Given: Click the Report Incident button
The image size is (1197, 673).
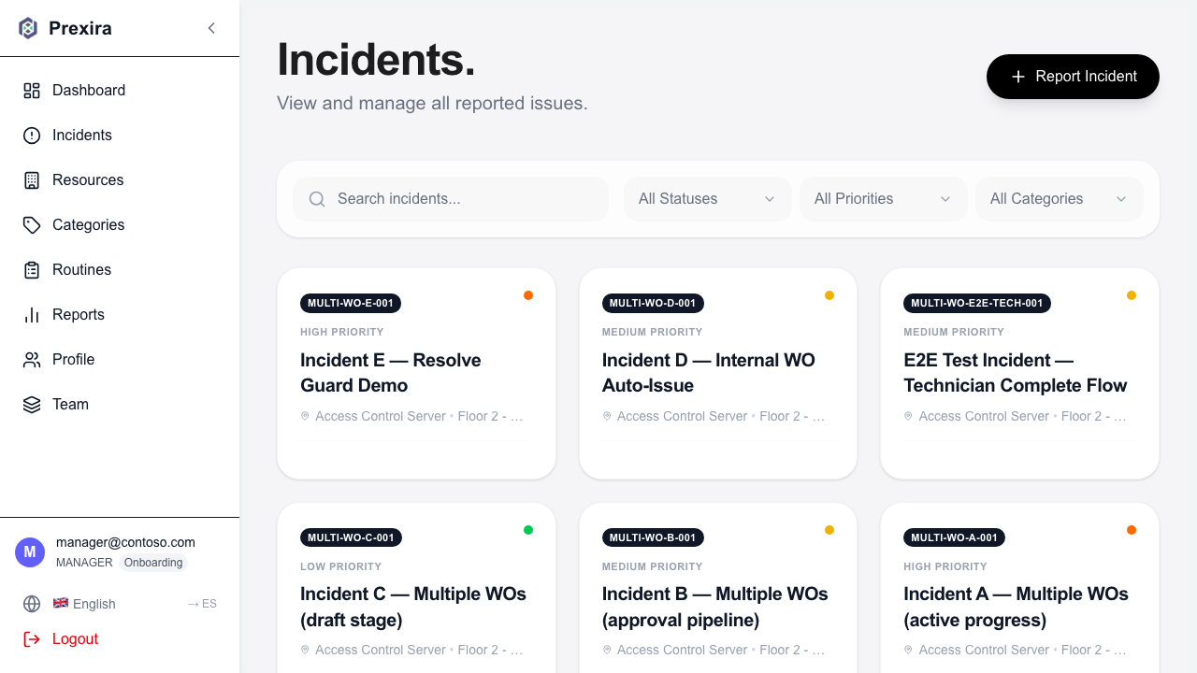Looking at the screenshot, I should [x=1073, y=77].
